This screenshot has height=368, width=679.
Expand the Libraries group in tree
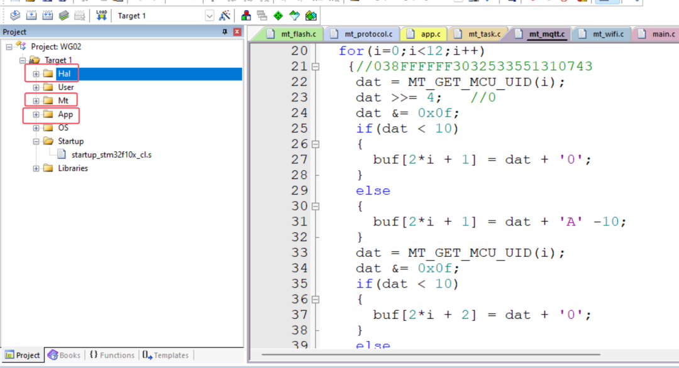[36, 168]
